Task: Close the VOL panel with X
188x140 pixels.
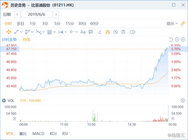Action: [183, 101]
